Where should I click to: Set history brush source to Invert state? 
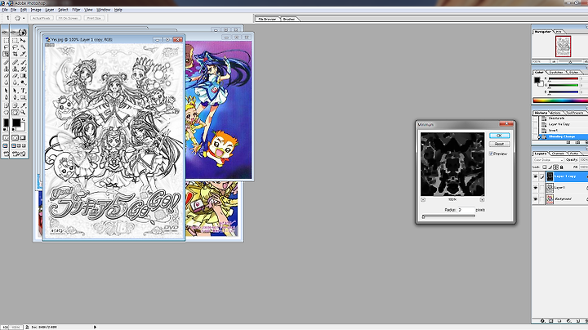click(x=535, y=130)
